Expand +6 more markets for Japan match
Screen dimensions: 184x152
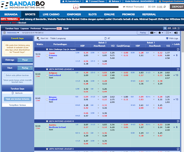(x=175, y=55)
